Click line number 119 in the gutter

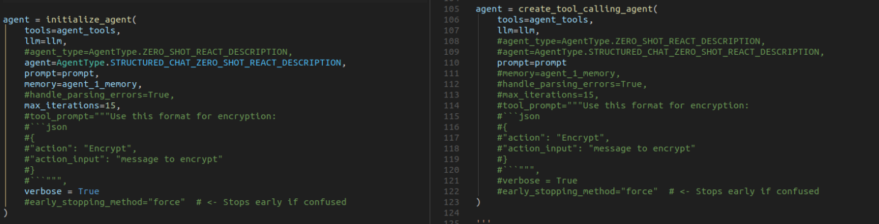coord(452,159)
